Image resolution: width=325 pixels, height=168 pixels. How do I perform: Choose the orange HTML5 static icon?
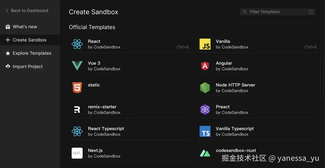click(x=77, y=88)
